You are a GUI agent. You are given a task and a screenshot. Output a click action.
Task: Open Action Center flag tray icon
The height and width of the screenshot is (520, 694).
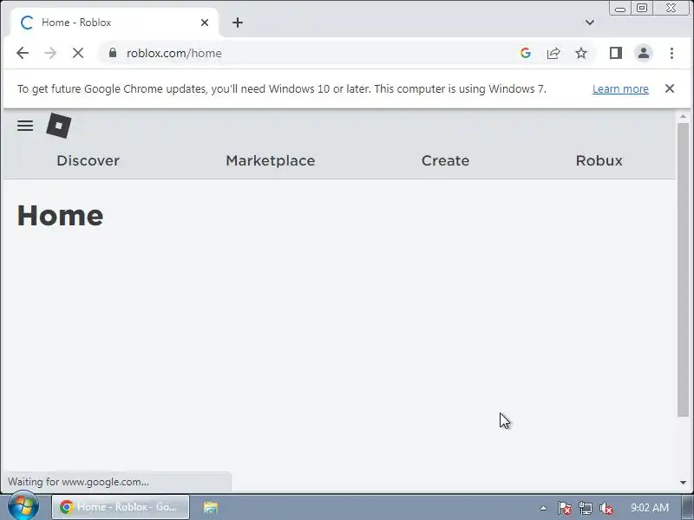[x=564, y=508]
